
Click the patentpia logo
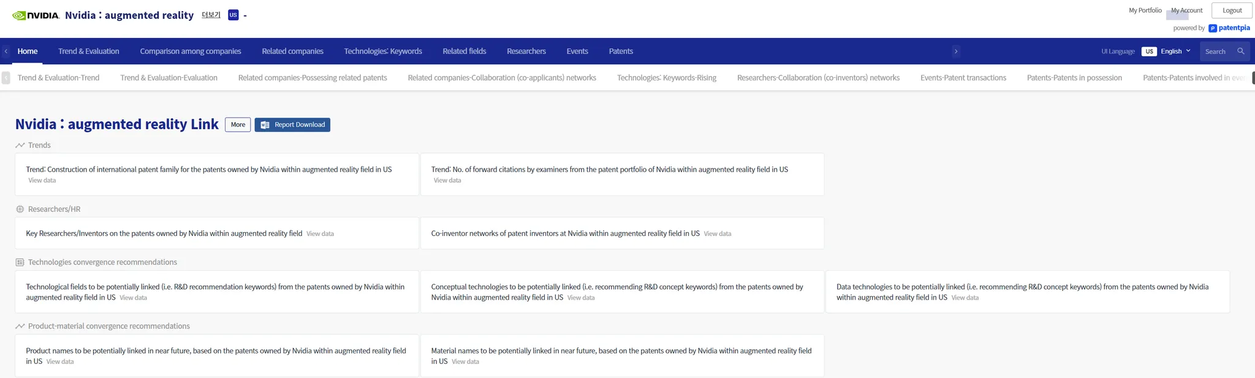click(x=1229, y=28)
